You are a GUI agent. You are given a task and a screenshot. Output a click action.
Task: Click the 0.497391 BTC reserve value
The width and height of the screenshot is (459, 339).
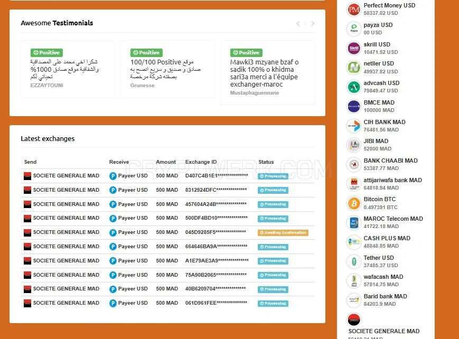(380, 208)
